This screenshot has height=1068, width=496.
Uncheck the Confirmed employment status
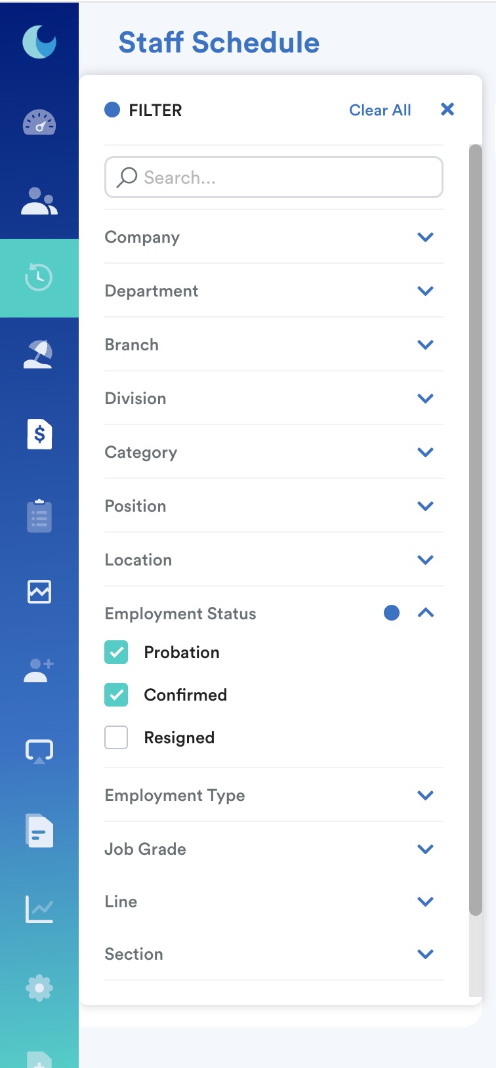[116, 695]
